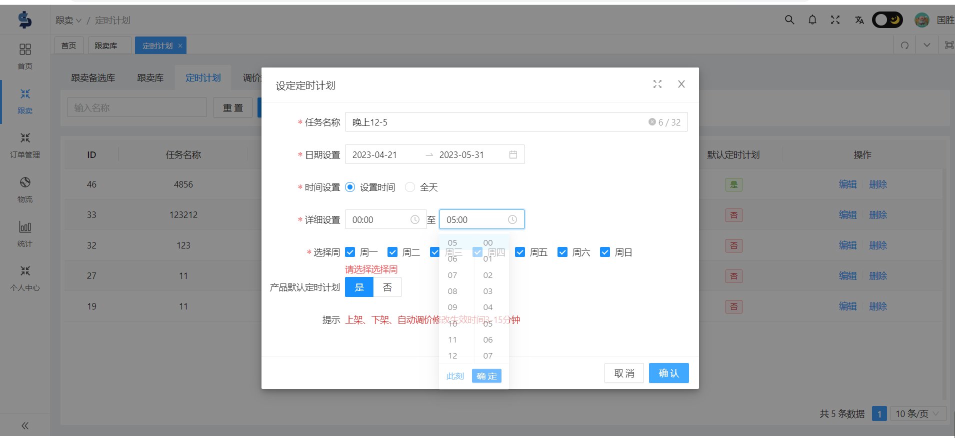
Task: Click the app logo in the sidebar
Action: (24, 19)
